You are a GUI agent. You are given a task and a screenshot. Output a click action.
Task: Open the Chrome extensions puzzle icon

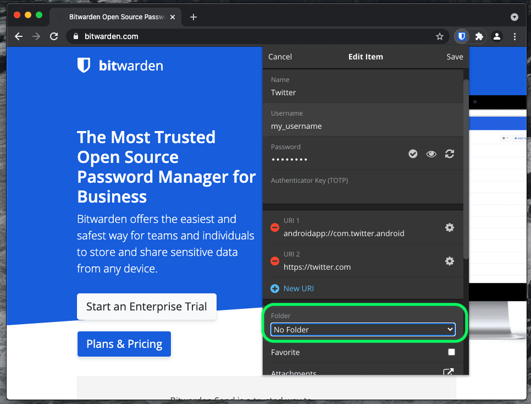479,36
